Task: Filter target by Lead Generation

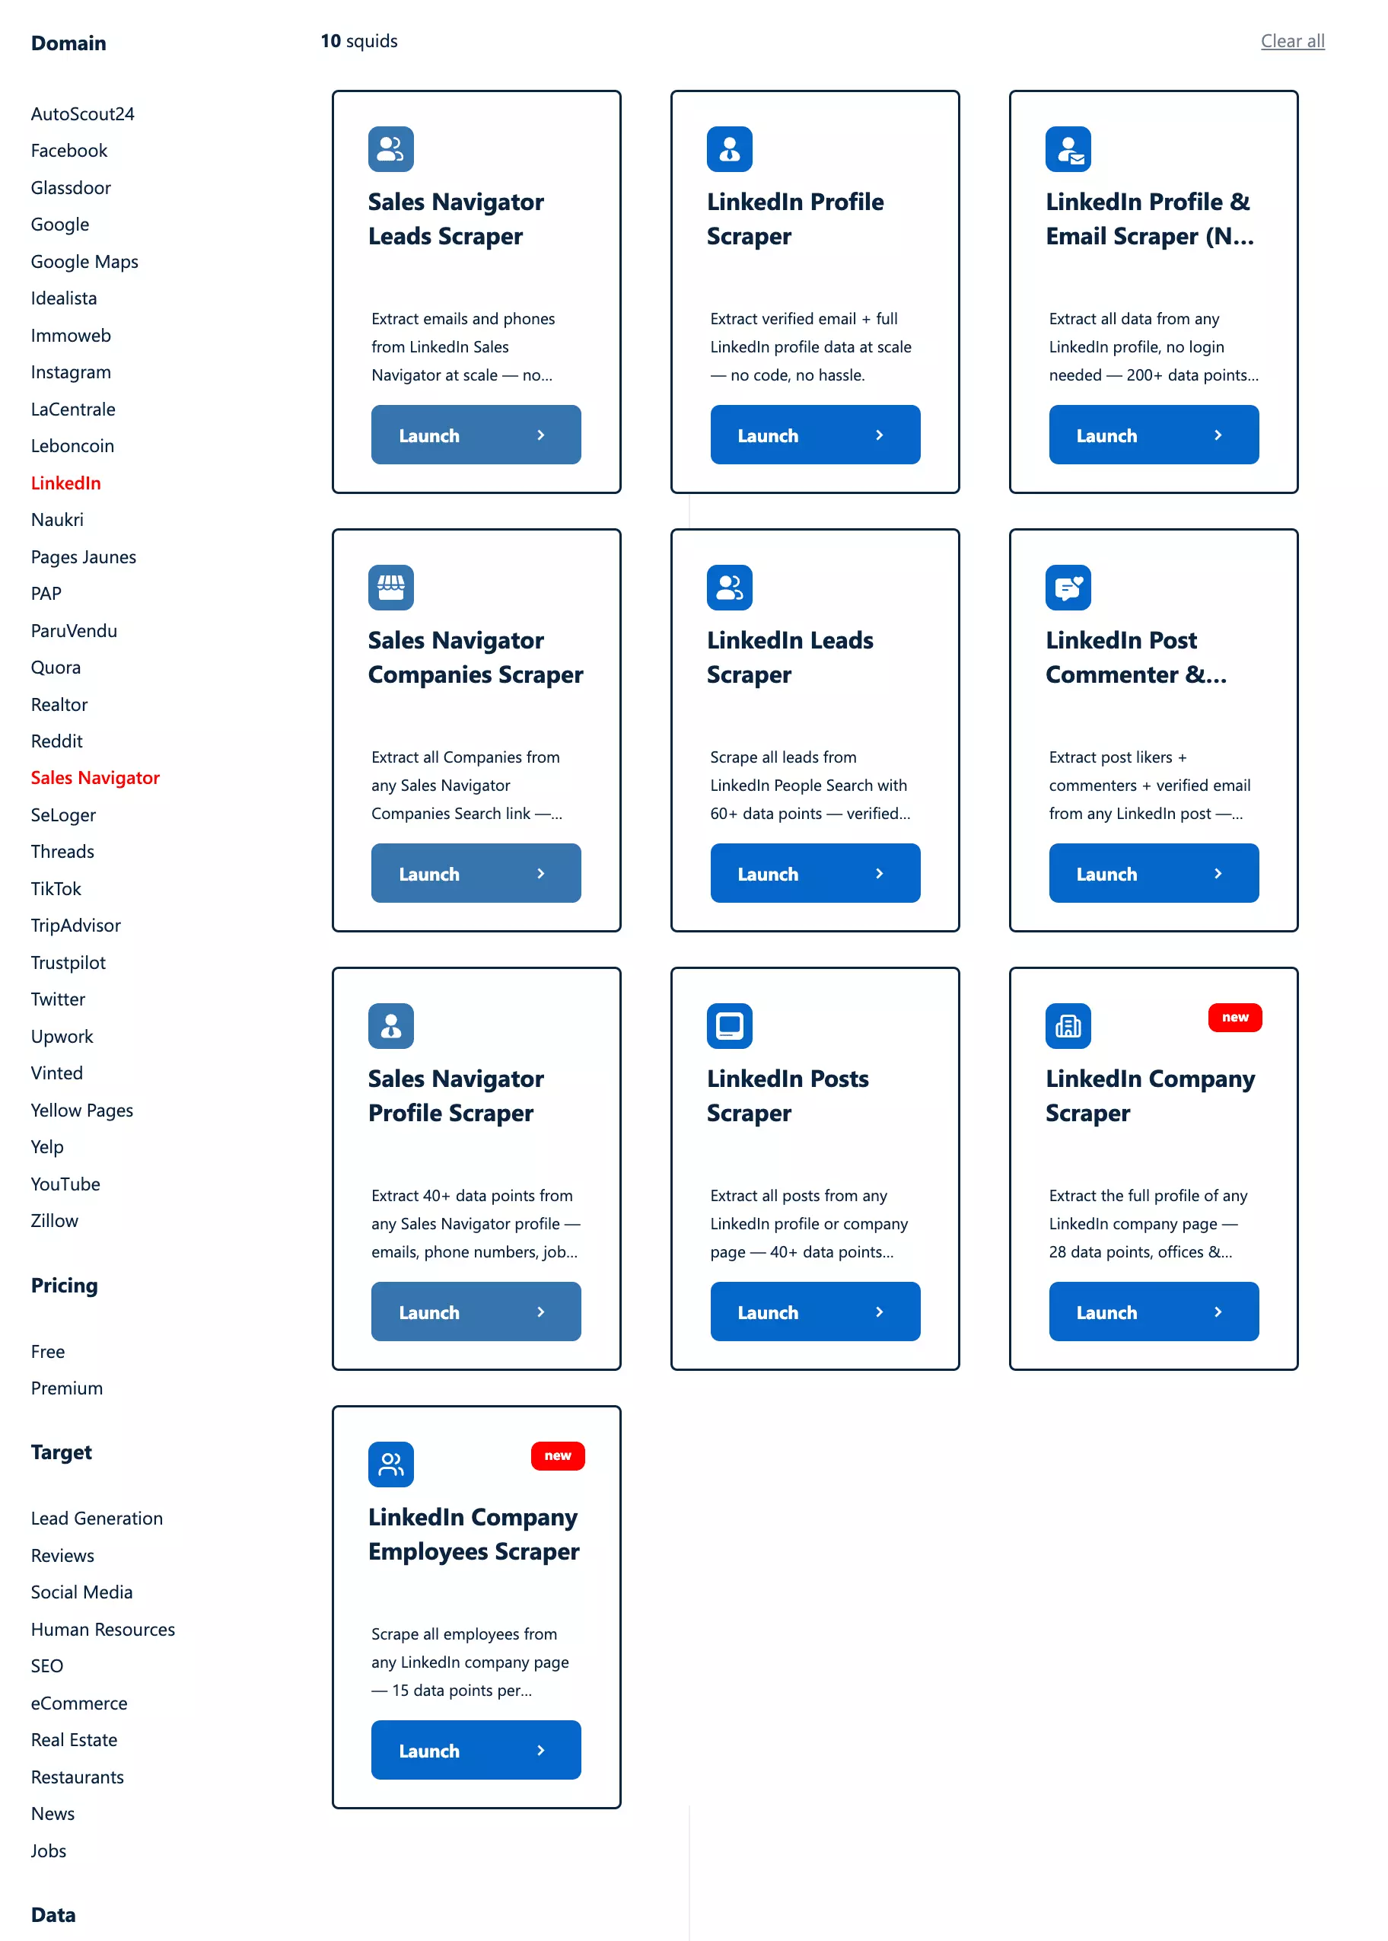Action: 97,1518
